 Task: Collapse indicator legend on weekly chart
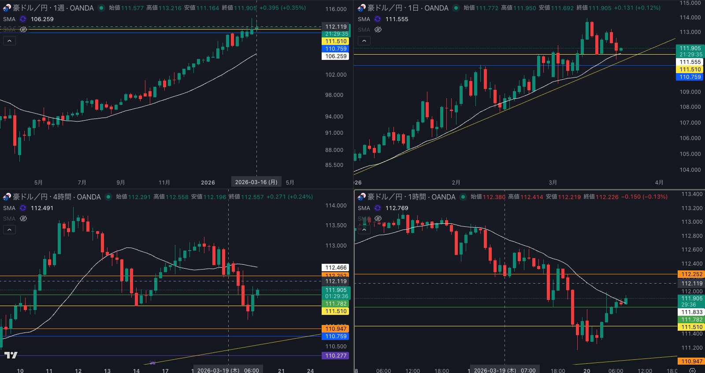tap(10, 41)
